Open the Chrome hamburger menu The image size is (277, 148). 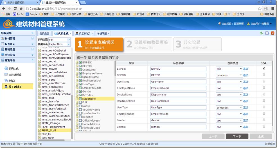[273, 9]
